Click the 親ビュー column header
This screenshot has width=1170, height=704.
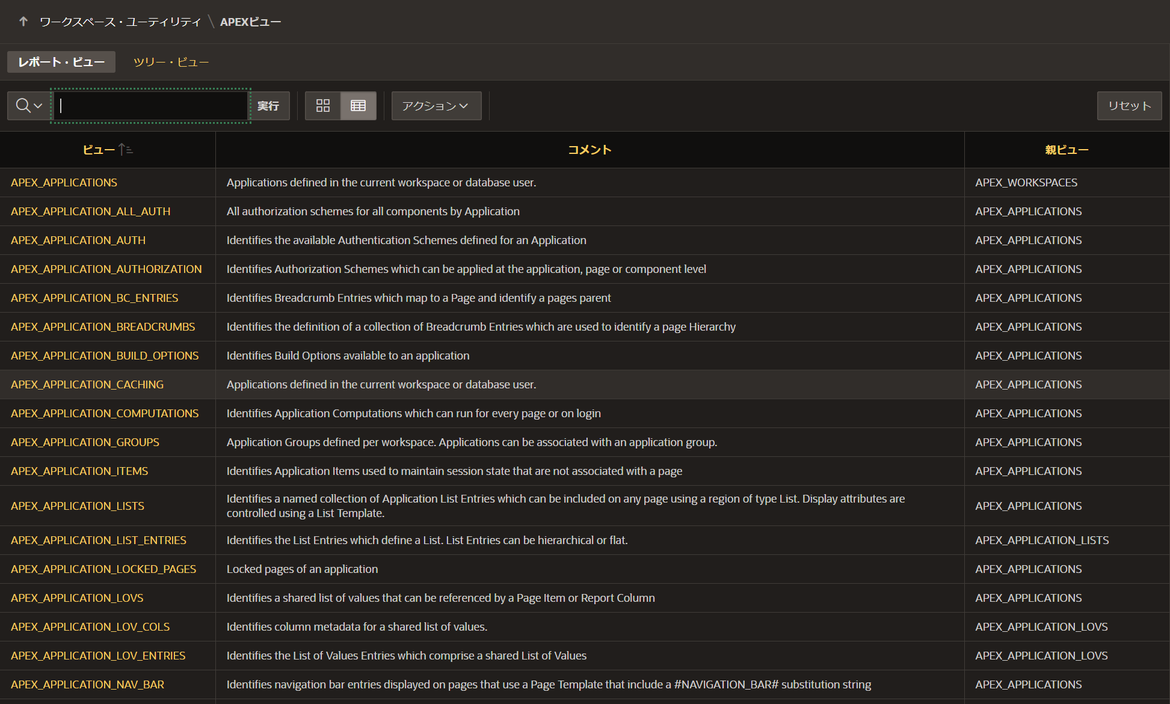coord(1067,150)
